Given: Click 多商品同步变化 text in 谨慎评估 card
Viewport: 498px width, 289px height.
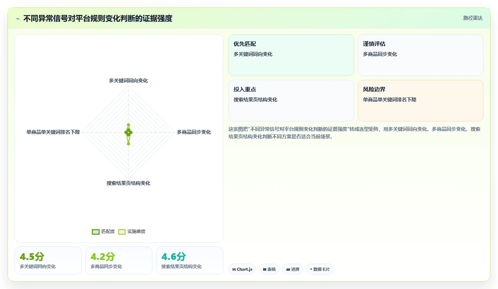Looking at the screenshot, I should click(380, 54).
